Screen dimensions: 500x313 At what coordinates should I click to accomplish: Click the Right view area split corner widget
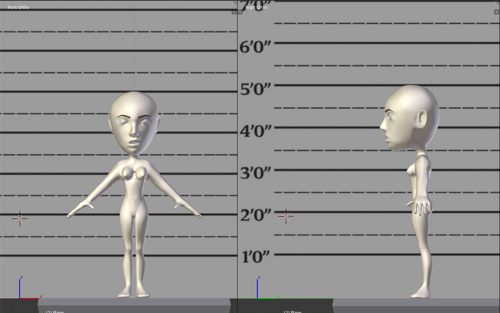[x=497, y=2]
